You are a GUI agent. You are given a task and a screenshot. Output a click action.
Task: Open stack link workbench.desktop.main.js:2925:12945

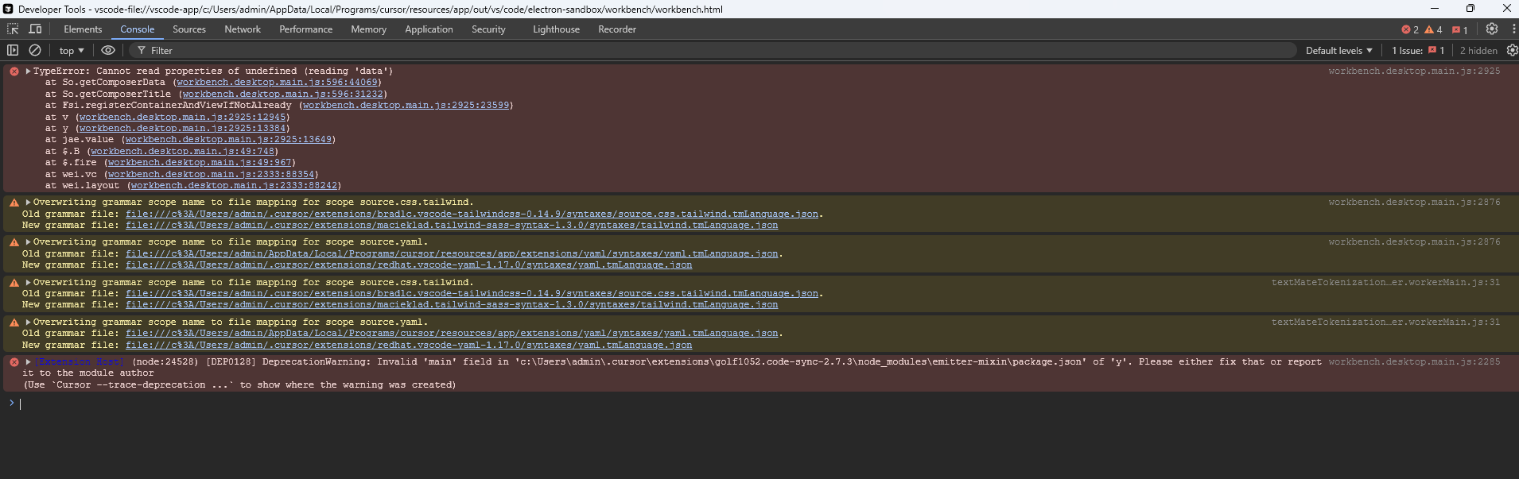[x=182, y=117]
